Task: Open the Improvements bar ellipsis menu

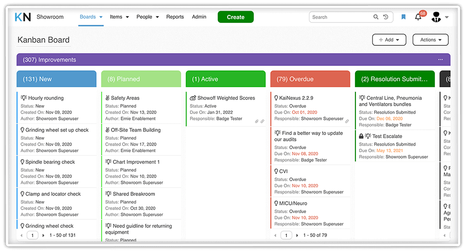Action: (x=440, y=60)
